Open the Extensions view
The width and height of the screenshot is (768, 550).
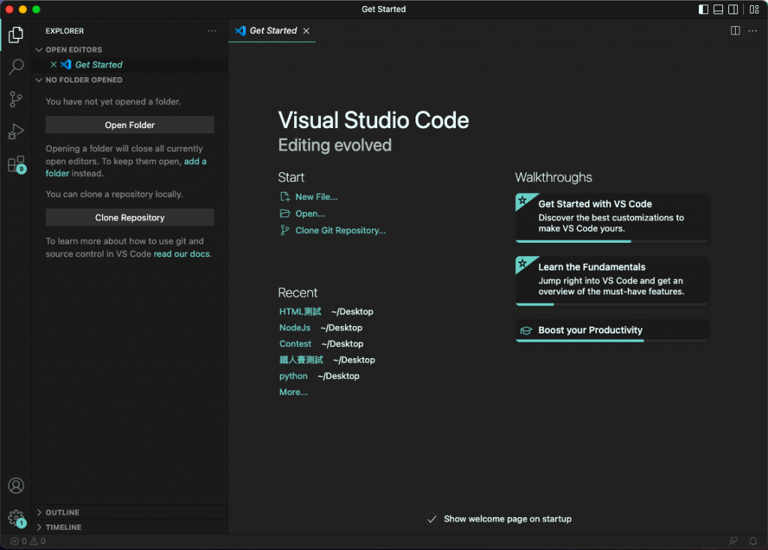coord(16,164)
